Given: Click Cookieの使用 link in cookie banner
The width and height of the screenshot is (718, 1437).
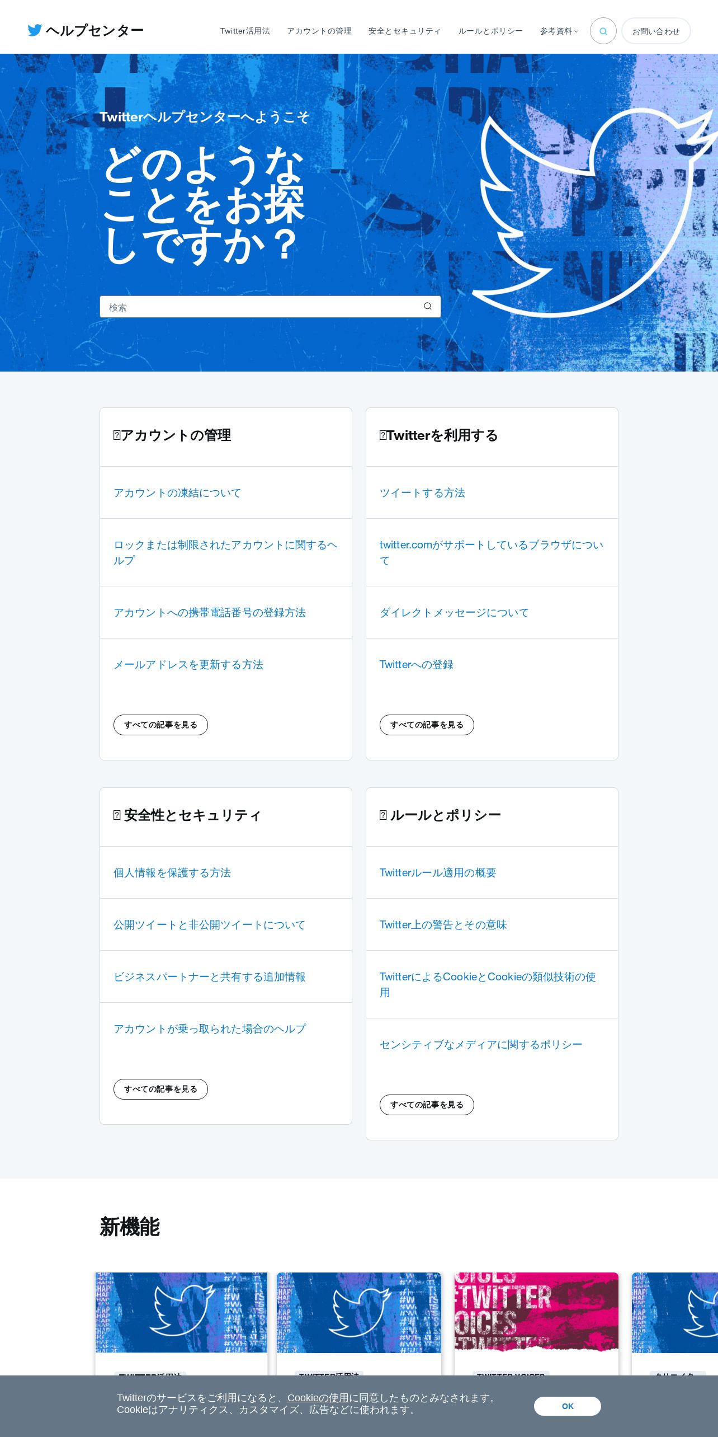Looking at the screenshot, I should 318,1398.
